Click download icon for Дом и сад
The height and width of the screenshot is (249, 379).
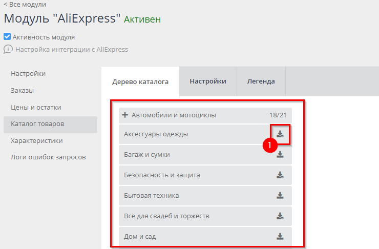coord(280,236)
